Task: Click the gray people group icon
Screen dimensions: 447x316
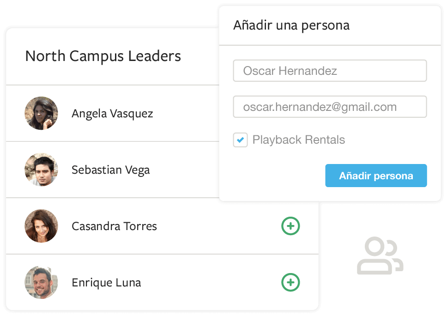Action: (380, 256)
